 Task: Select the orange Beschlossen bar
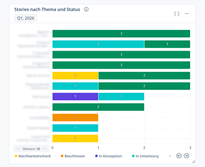[x=75, y=117]
